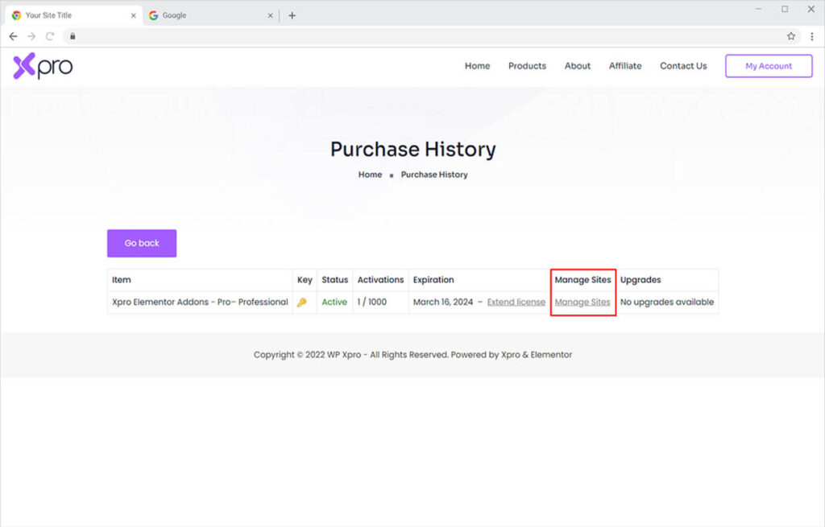
Task: Bookmark page using the star icon
Action: (791, 36)
